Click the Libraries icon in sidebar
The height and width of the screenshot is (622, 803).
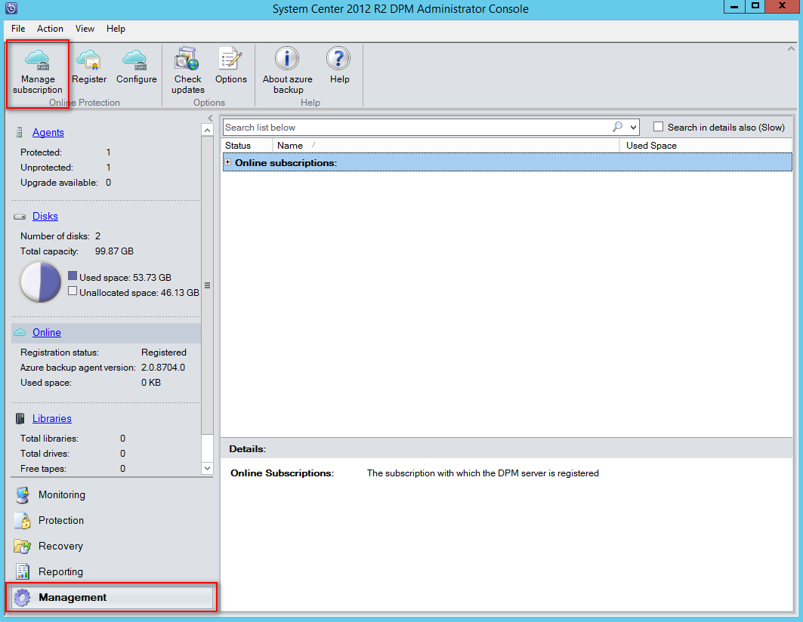[20, 419]
